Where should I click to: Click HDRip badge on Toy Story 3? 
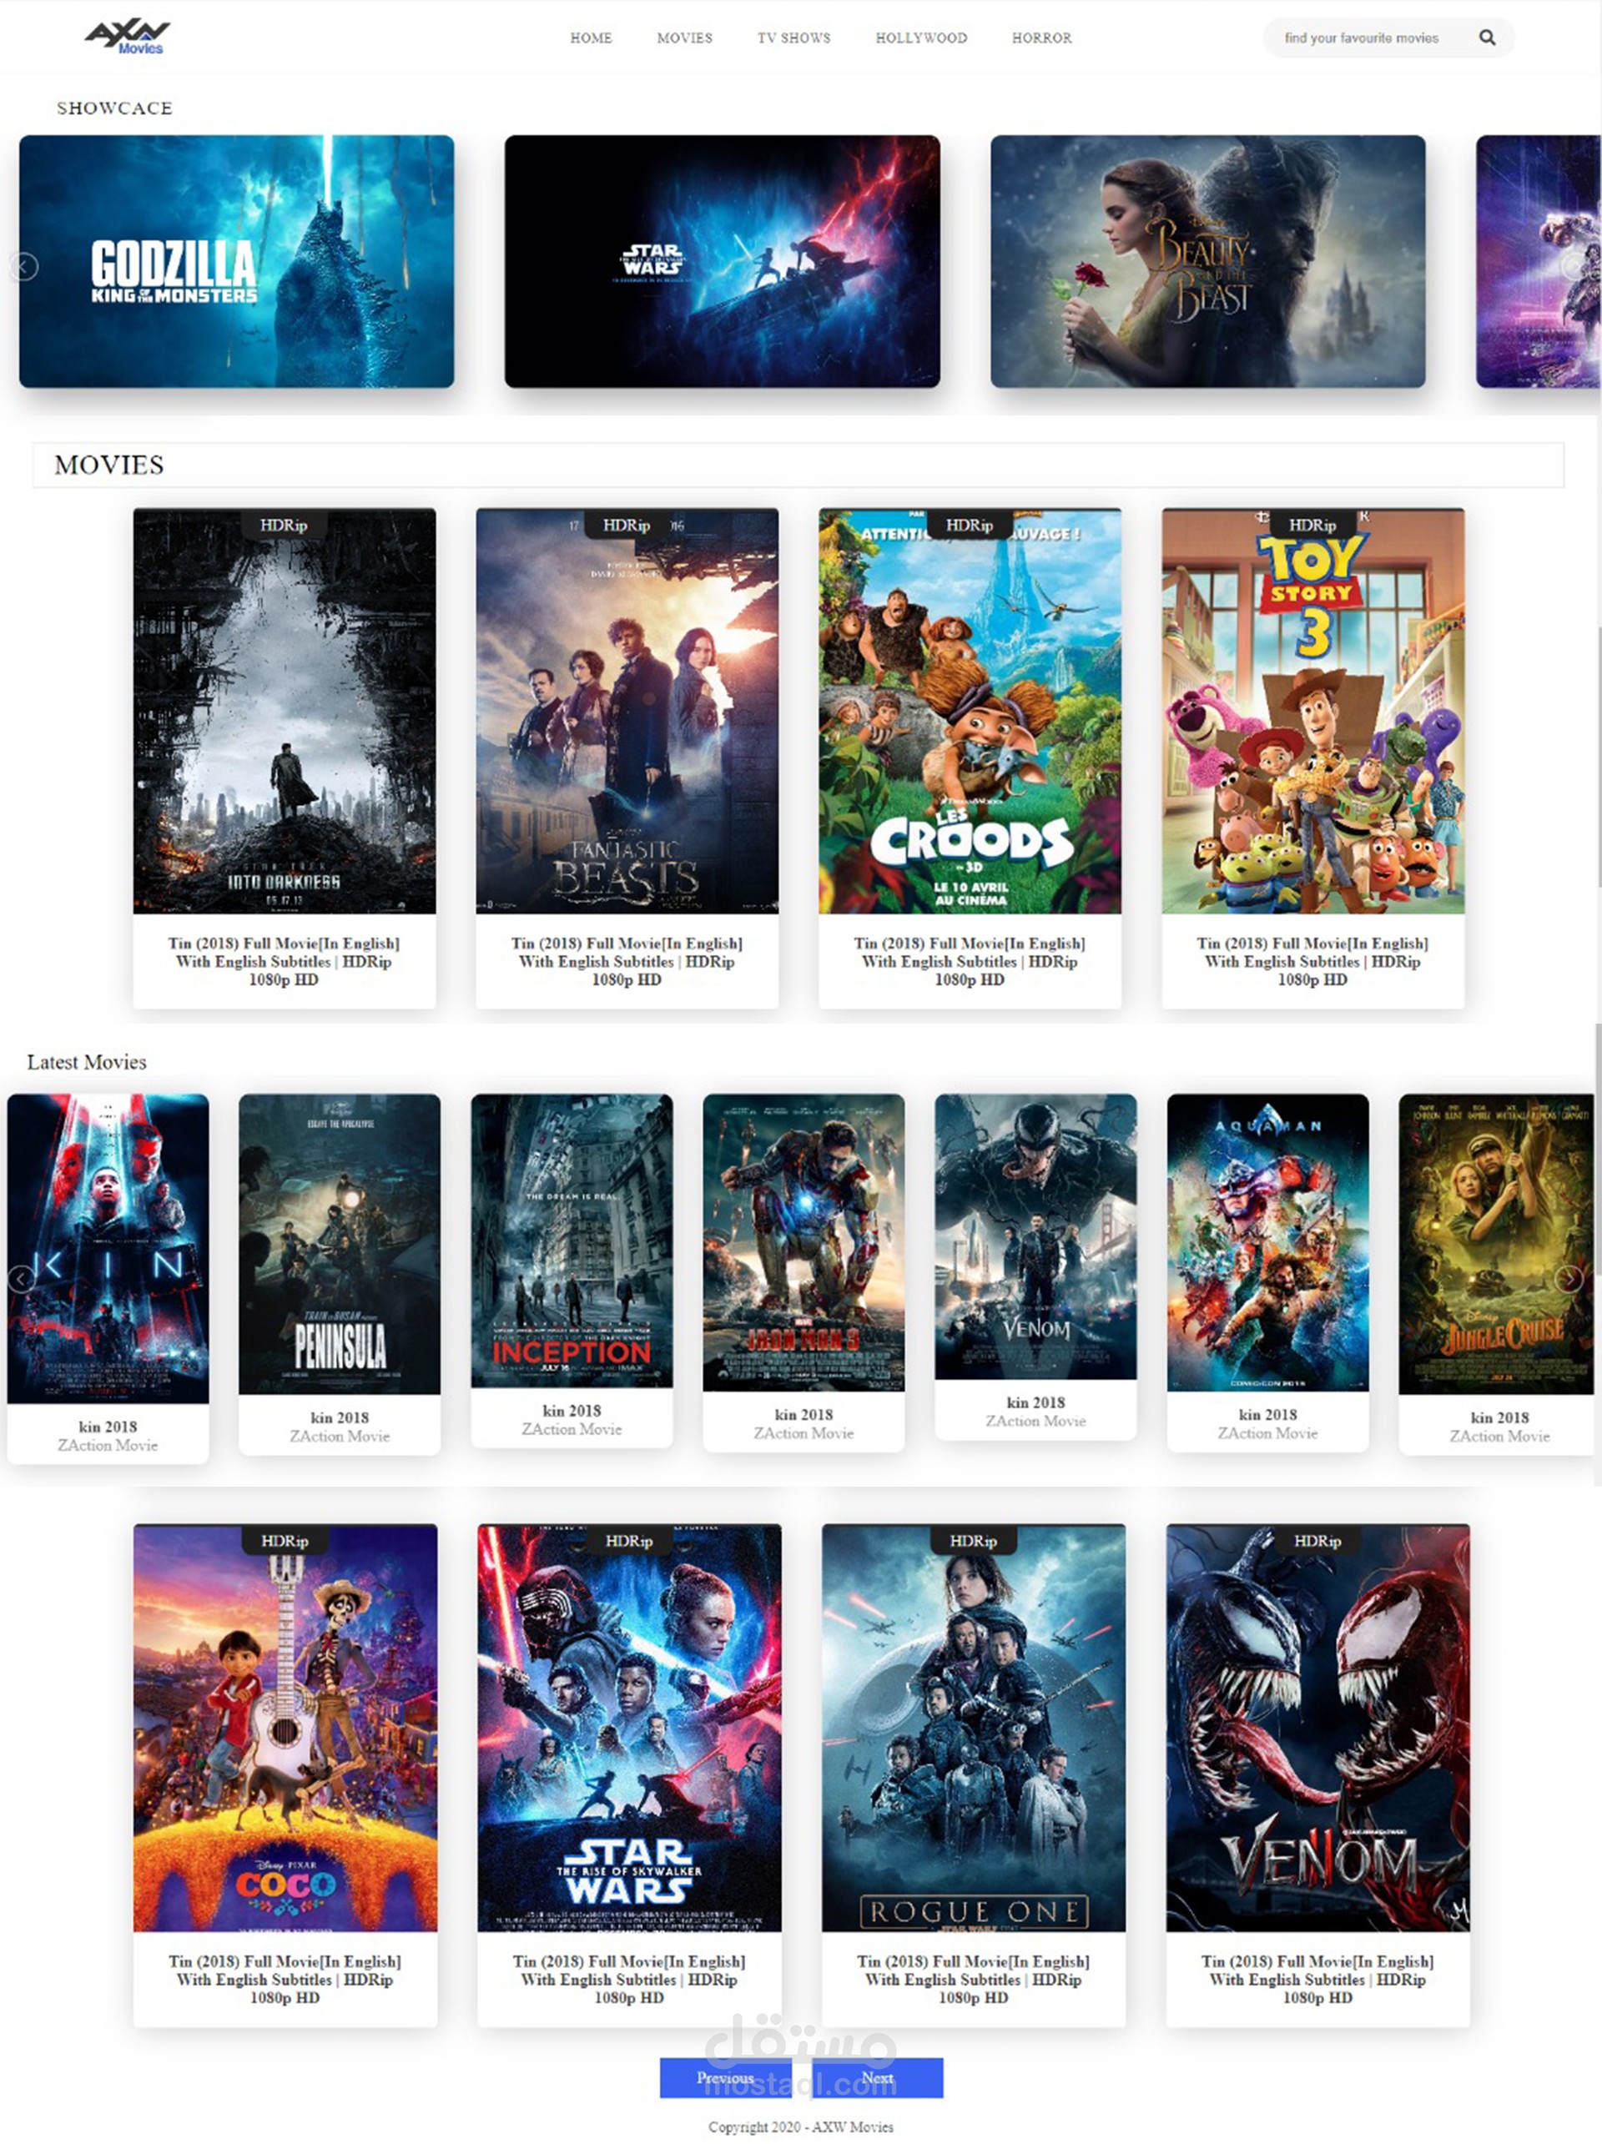click(x=1312, y=525)
